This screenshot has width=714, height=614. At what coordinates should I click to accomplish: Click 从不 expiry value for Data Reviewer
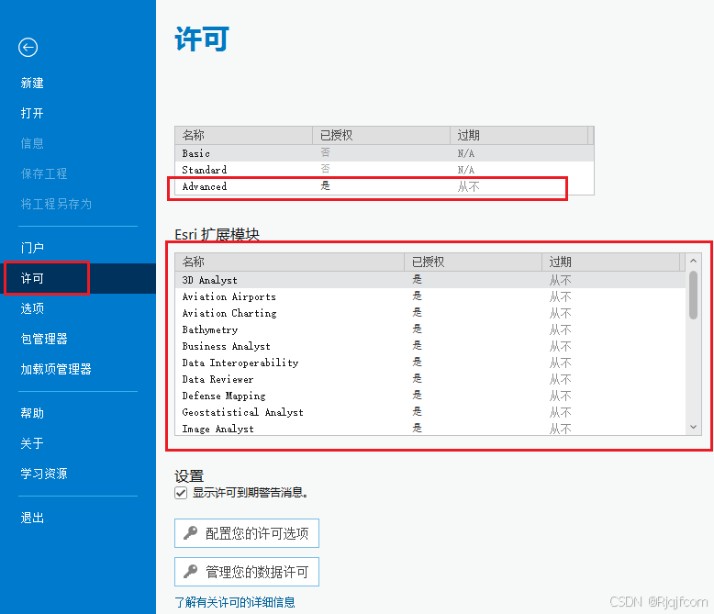pos(560,379)
